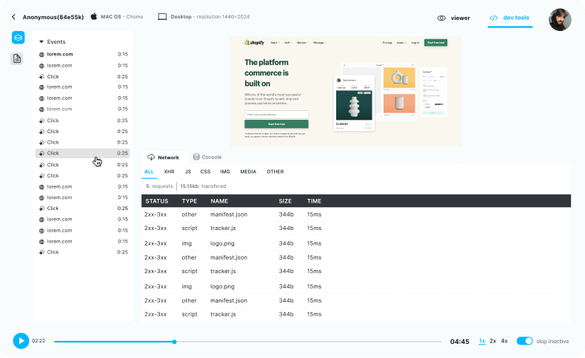The width and height of the screenshot is (585, 358).
Task: Switch to the dev tools tab
Action: tap(509, 18)
